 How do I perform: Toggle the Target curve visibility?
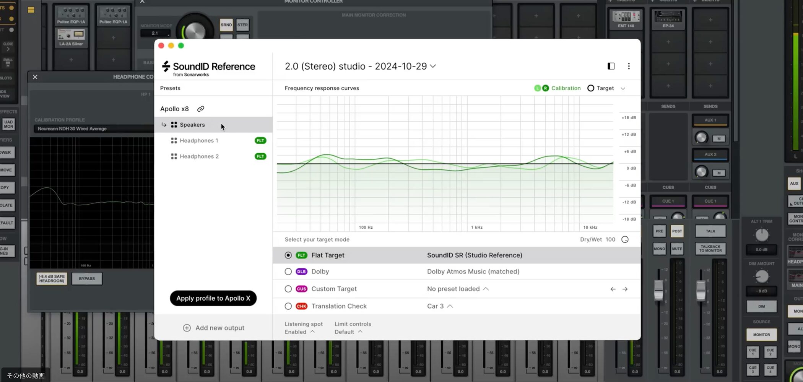[590, 88]
